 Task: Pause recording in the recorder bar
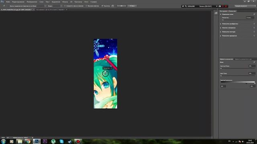coord(223,6)
